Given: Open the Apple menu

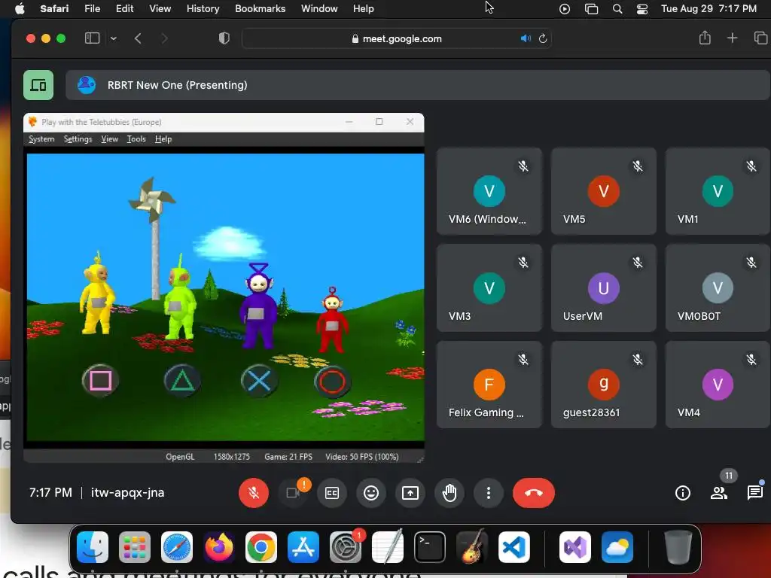Looking at the screenshot, I should (20, 9).
